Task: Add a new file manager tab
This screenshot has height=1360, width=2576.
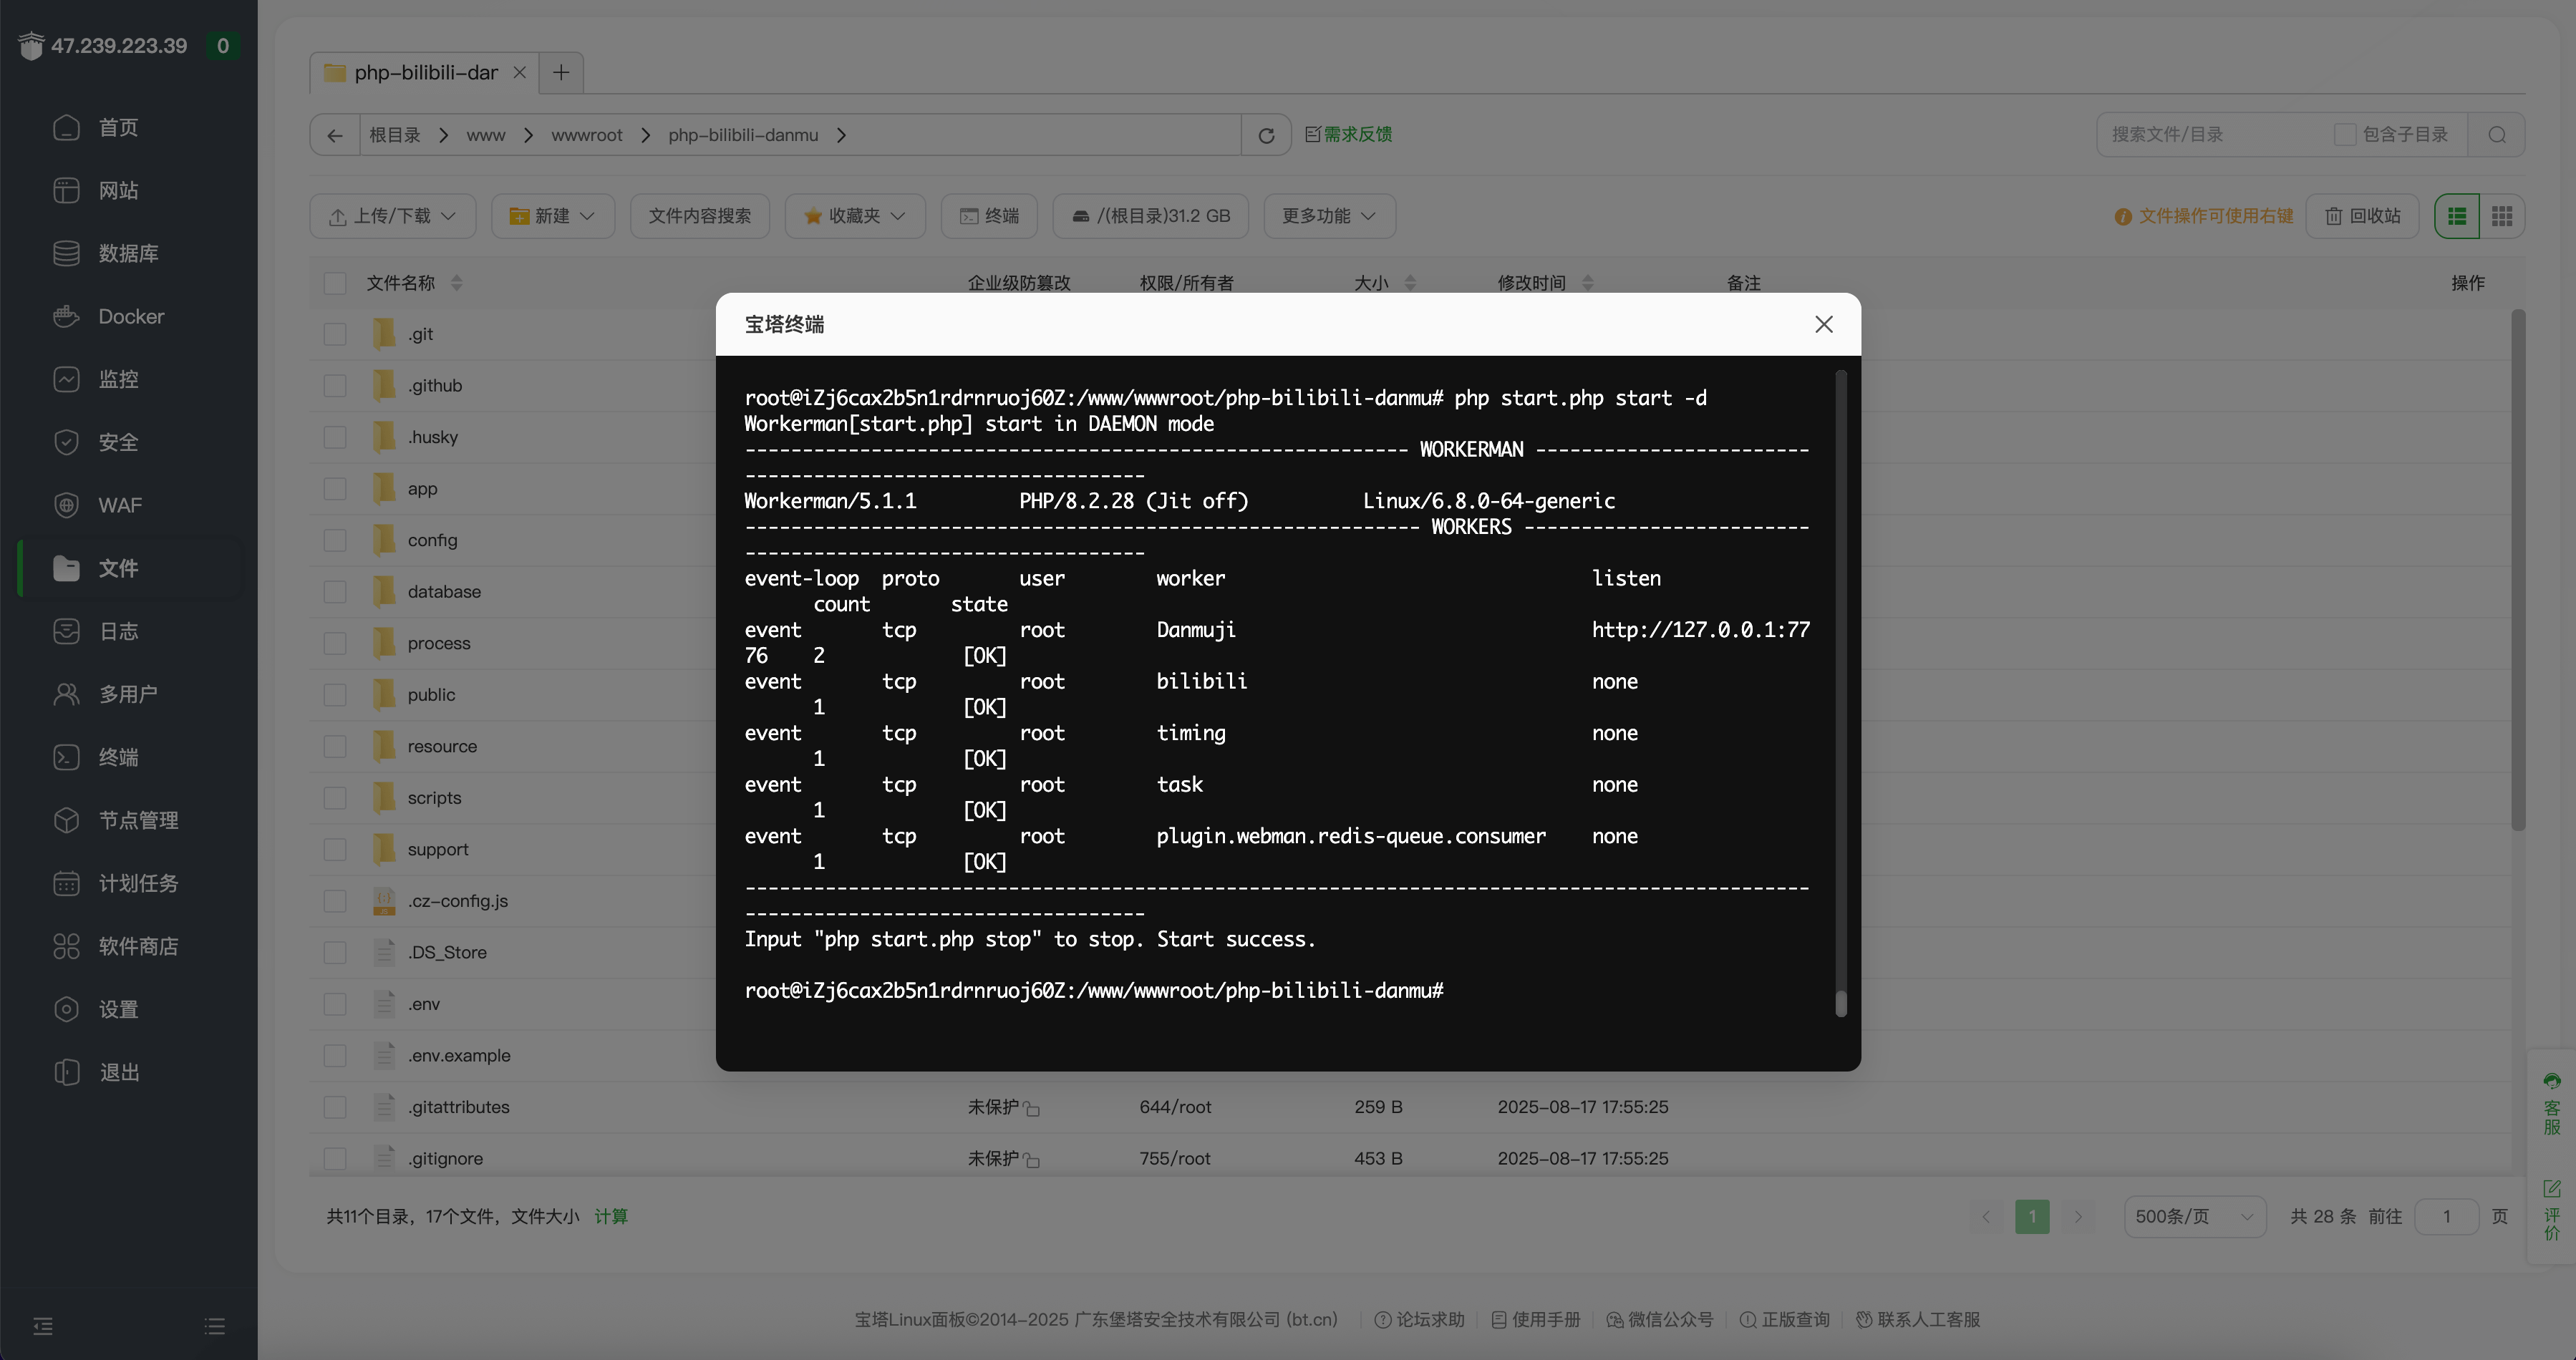Action: [x=561, y=72]
